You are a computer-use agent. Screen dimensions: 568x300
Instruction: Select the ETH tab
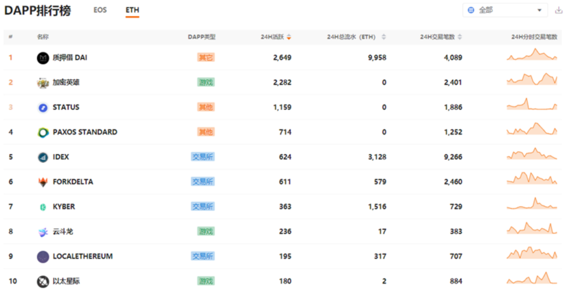(x=132, y=10)
